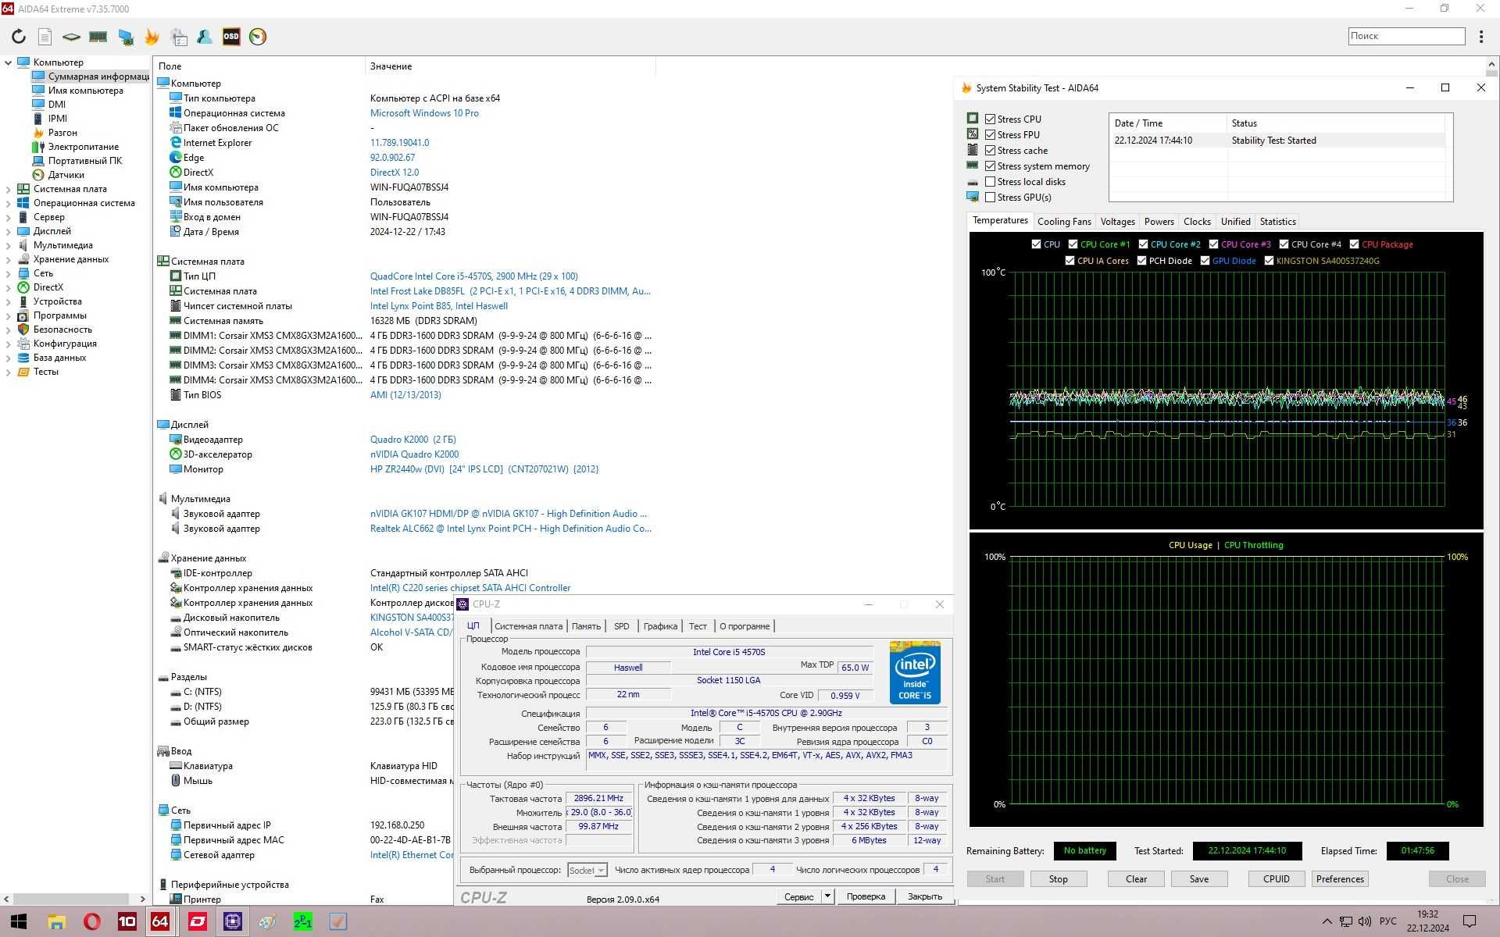Expand Системная плата tree node
The width and height of the screenshot is (1500, 937).
click(x=8, y=189)
